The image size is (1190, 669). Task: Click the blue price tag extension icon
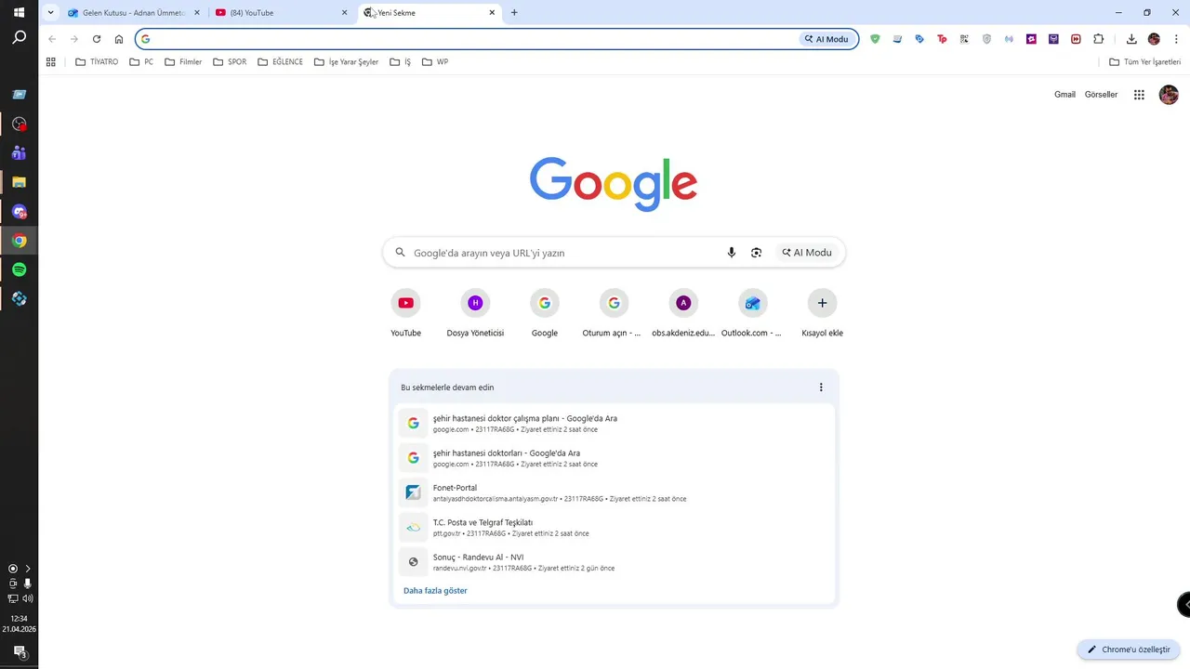pos(919,39)
